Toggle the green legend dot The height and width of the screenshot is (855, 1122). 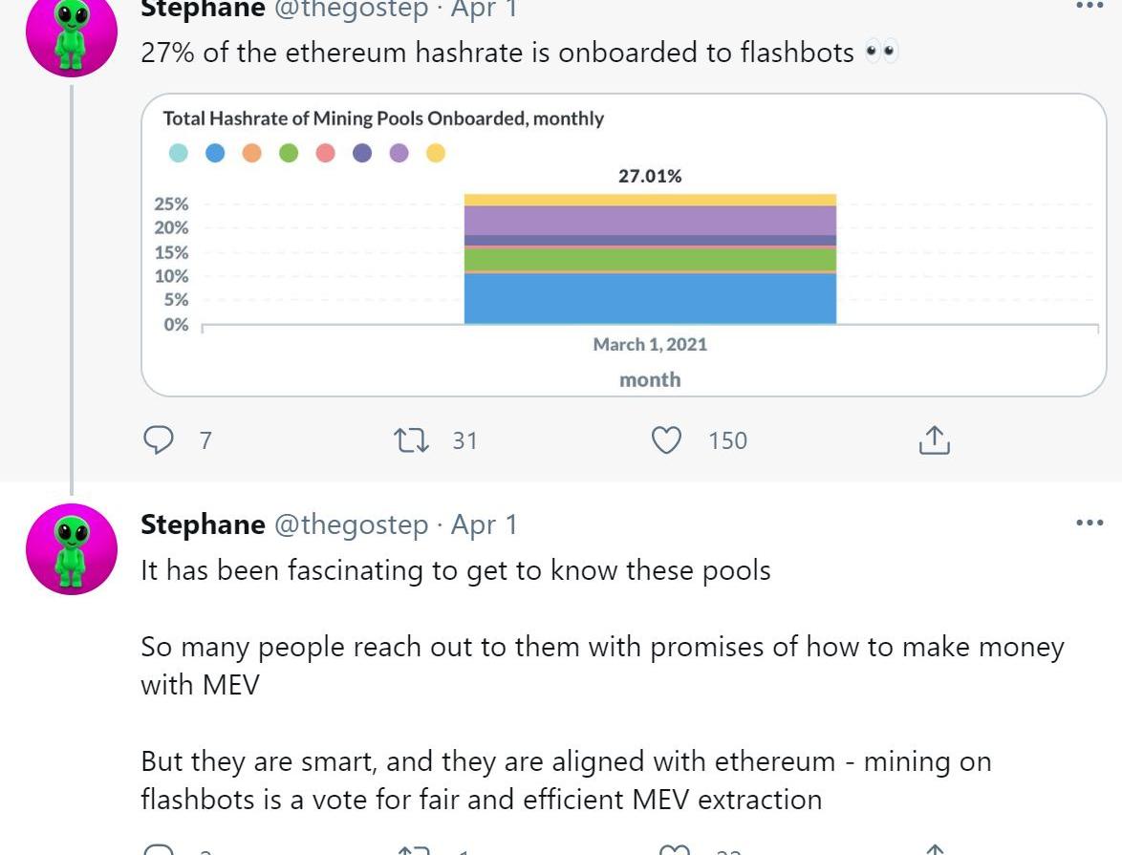pos(289,153)
